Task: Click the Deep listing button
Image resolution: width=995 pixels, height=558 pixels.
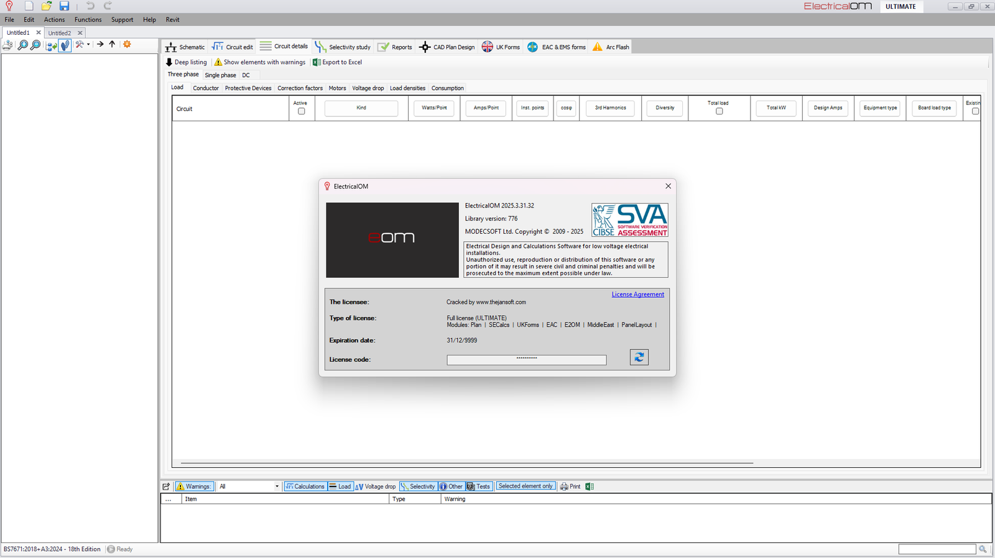Action: (187, 62)
